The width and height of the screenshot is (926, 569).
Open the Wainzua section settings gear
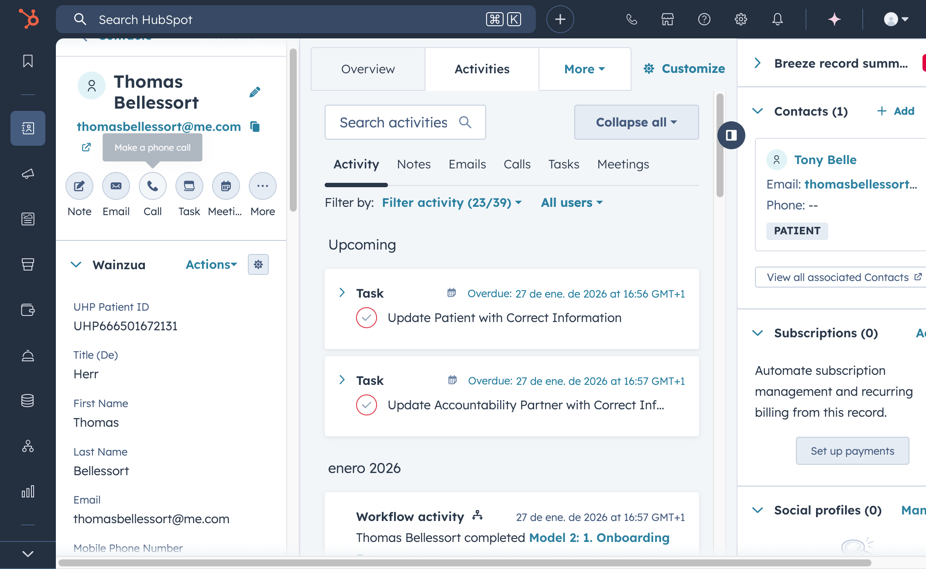[258, 264]
